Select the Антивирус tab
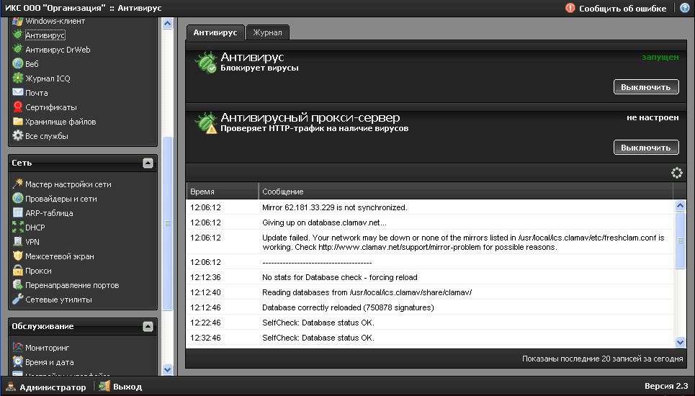The image size is (695, 396). coord(215,32)
